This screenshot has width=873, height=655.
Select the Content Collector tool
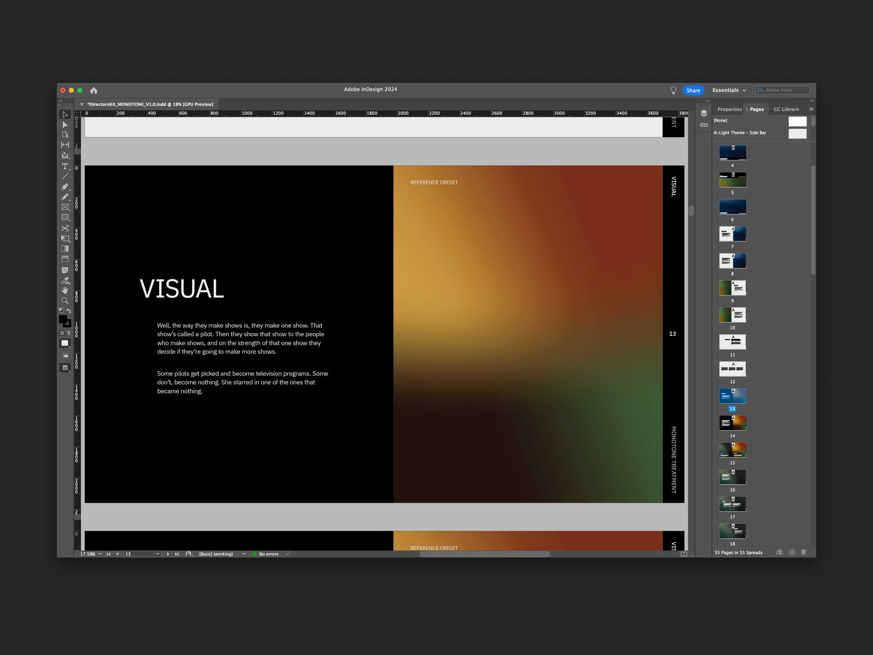click(x=65, y=155)
